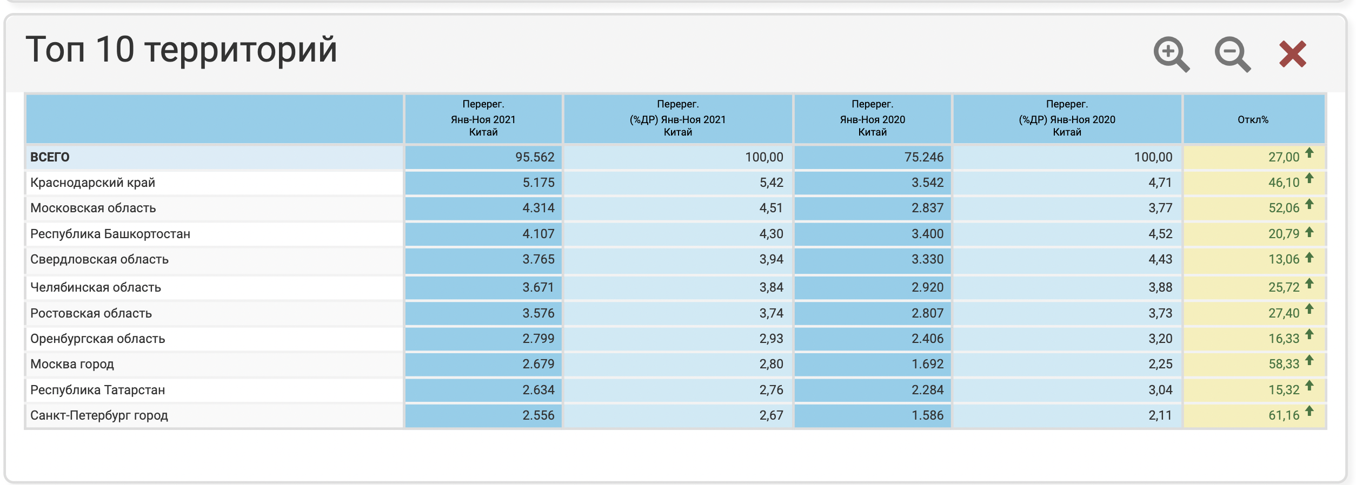Screen dimensions: 1356x485
Task: Click up arrow next to 61,16
Action: 1310,411
